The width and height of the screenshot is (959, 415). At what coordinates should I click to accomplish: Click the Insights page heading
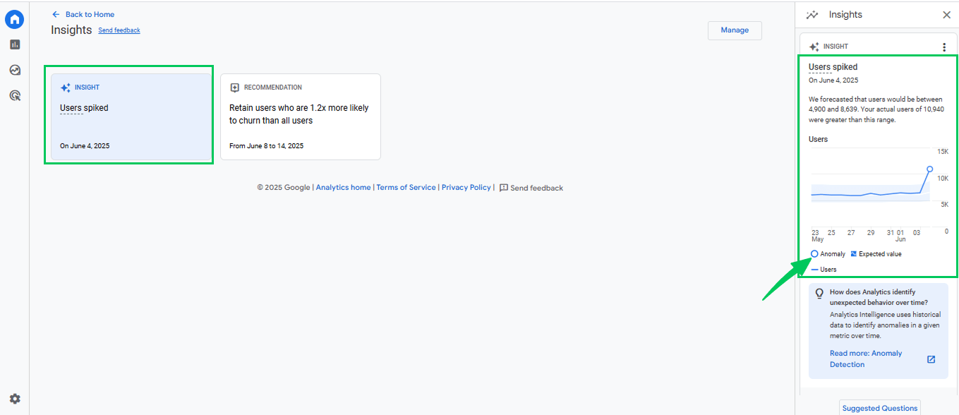pos(71,30)
